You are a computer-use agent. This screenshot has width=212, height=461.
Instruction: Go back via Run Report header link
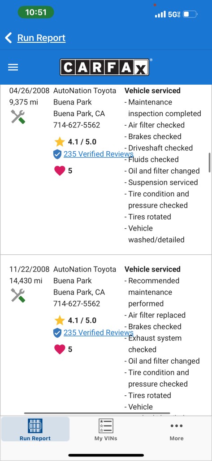point(41,38)
